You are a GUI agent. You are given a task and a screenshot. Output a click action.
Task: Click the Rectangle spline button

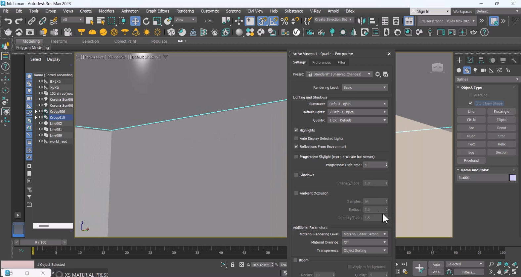(501, 112)
